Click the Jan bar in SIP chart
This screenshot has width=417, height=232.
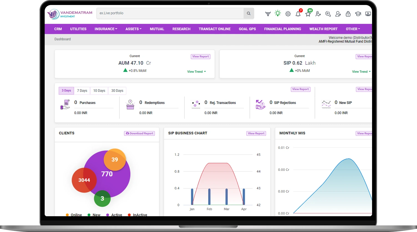pos(192,197)
